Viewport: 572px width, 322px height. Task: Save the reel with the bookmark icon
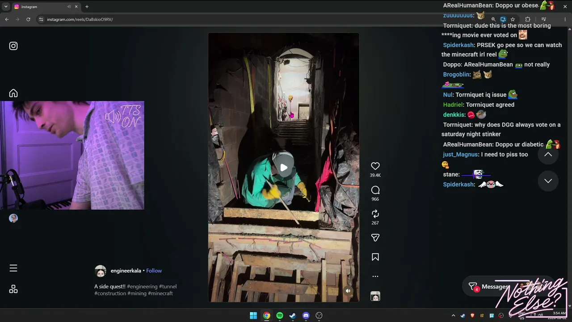(375, 257)
